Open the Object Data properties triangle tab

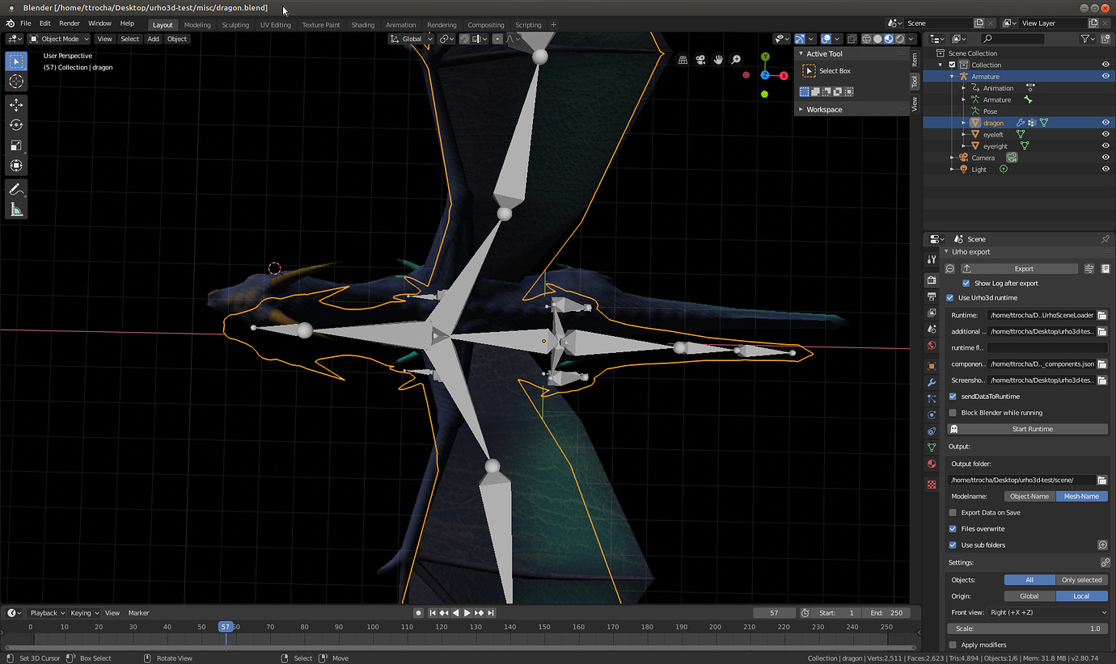pyautogui.click(x=932, y=448)
